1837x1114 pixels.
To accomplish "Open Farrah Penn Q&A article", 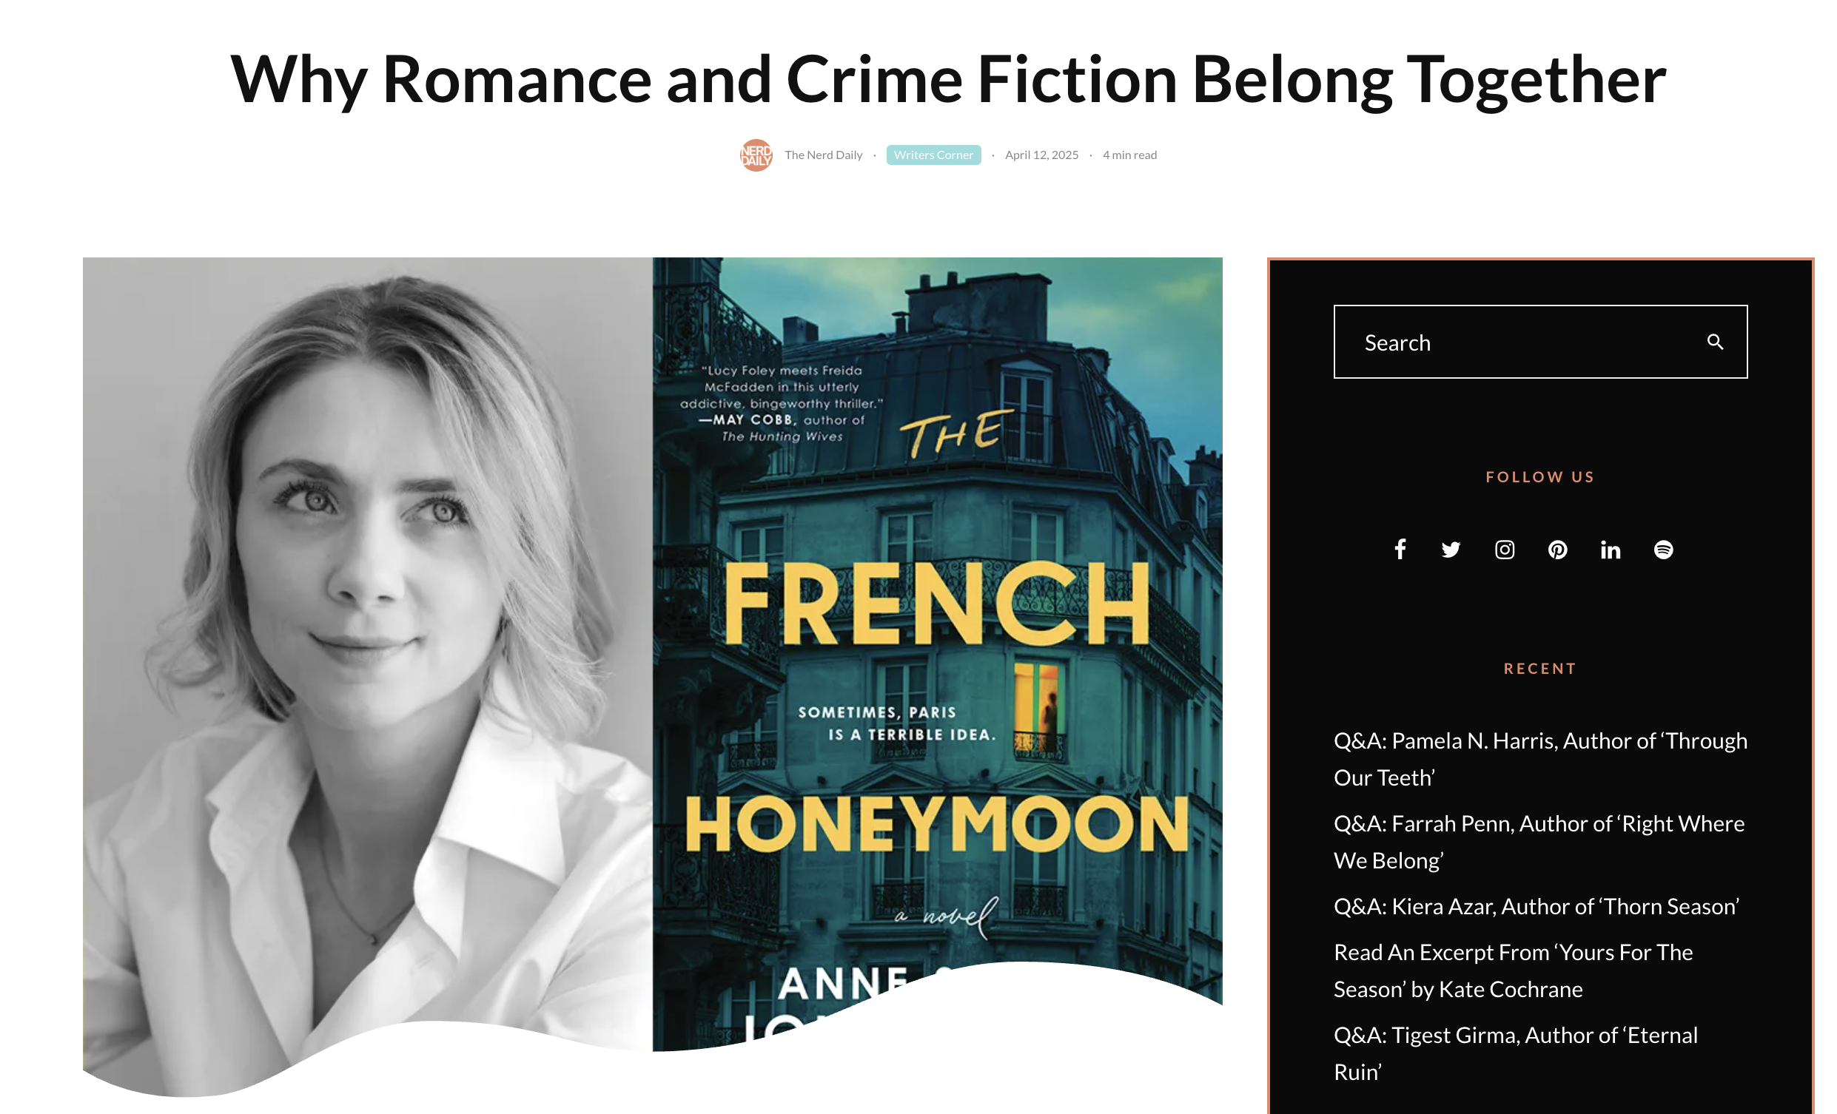I will point(1539,842).
